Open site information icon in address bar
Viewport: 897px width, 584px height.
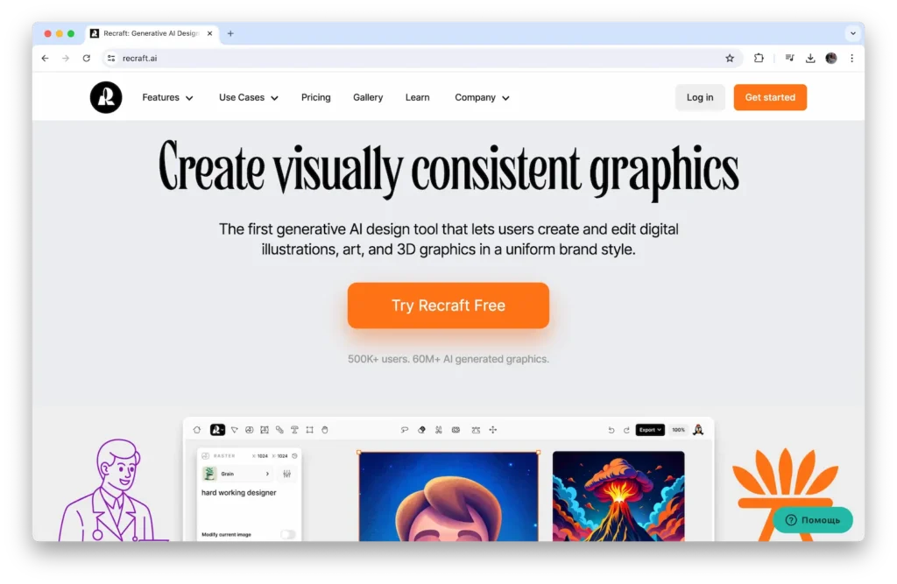pyautogui.click(x=111, y=59)
